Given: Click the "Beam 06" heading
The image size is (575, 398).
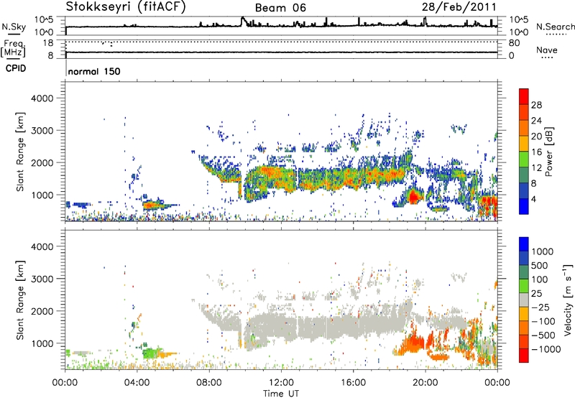Looking at the screenshot, I should pyautogui.click(x=280, y=8).
